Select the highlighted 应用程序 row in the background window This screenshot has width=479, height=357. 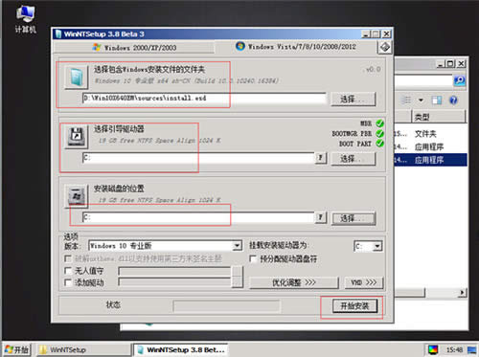click(430, 160)
